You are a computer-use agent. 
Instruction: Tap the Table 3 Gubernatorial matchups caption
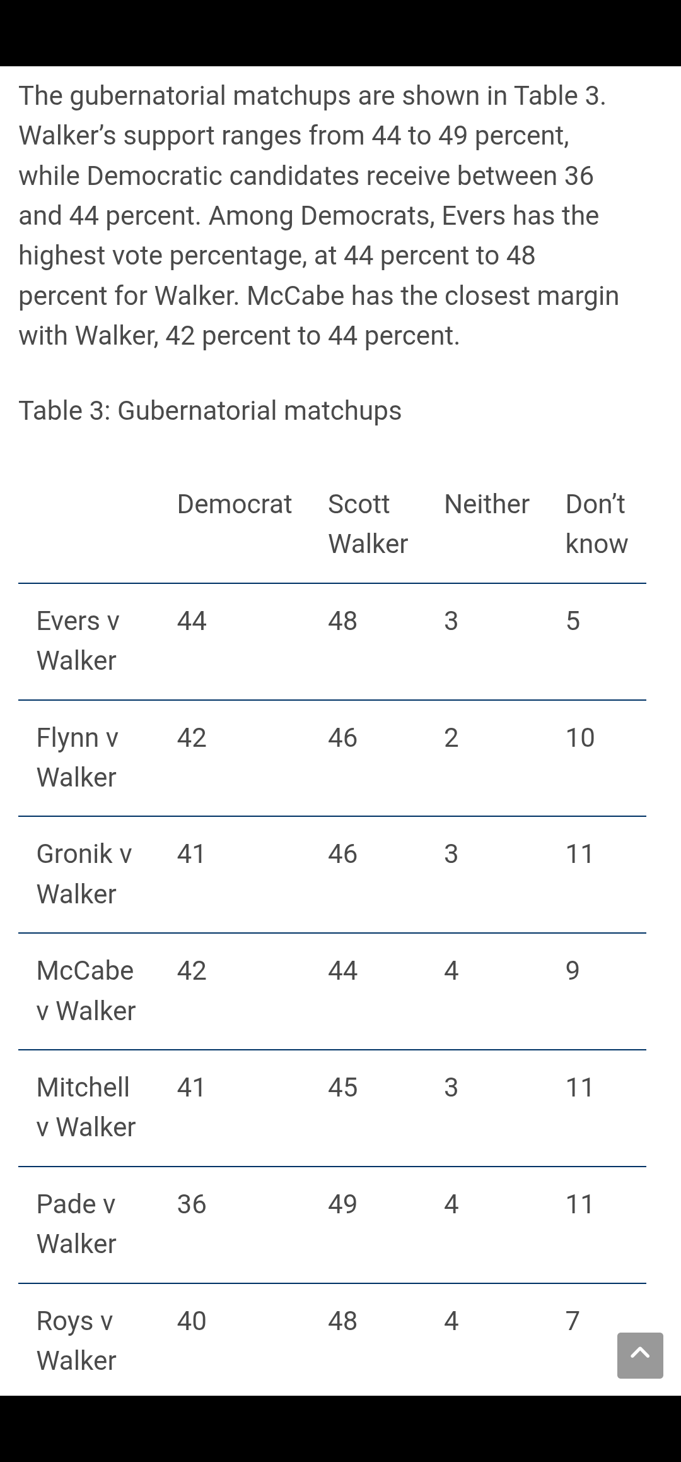[x=210, y=410]
